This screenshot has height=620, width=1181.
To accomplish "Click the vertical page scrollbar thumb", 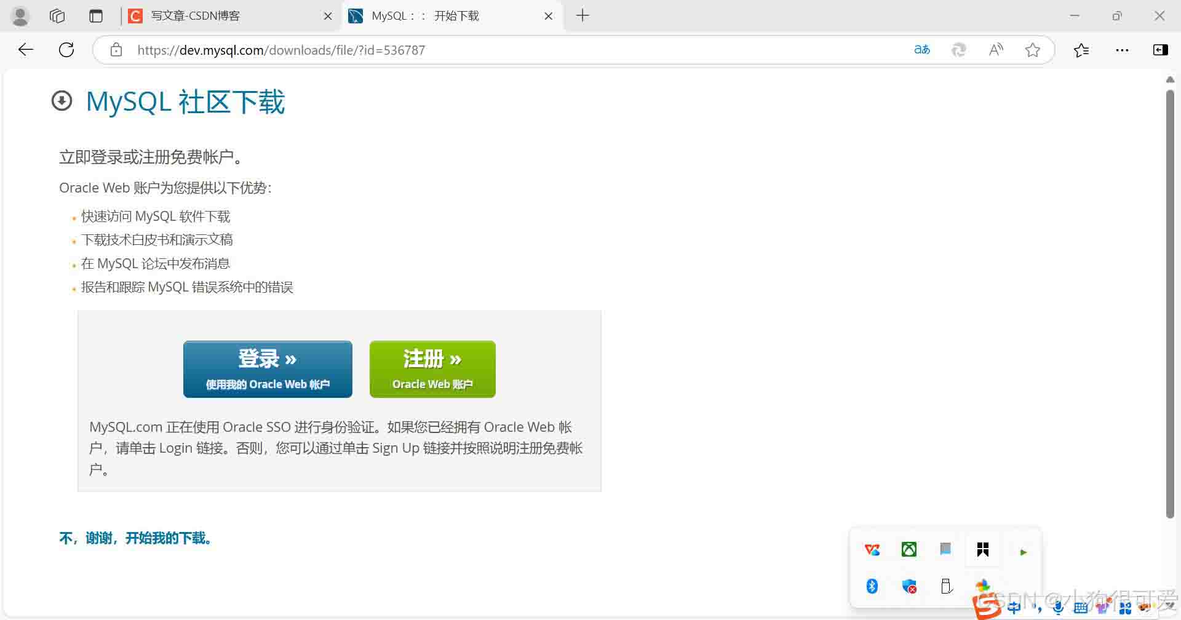I will point(1170,304).
